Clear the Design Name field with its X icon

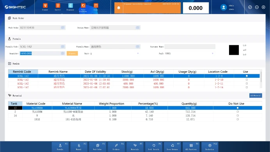[x=138, y=28]
